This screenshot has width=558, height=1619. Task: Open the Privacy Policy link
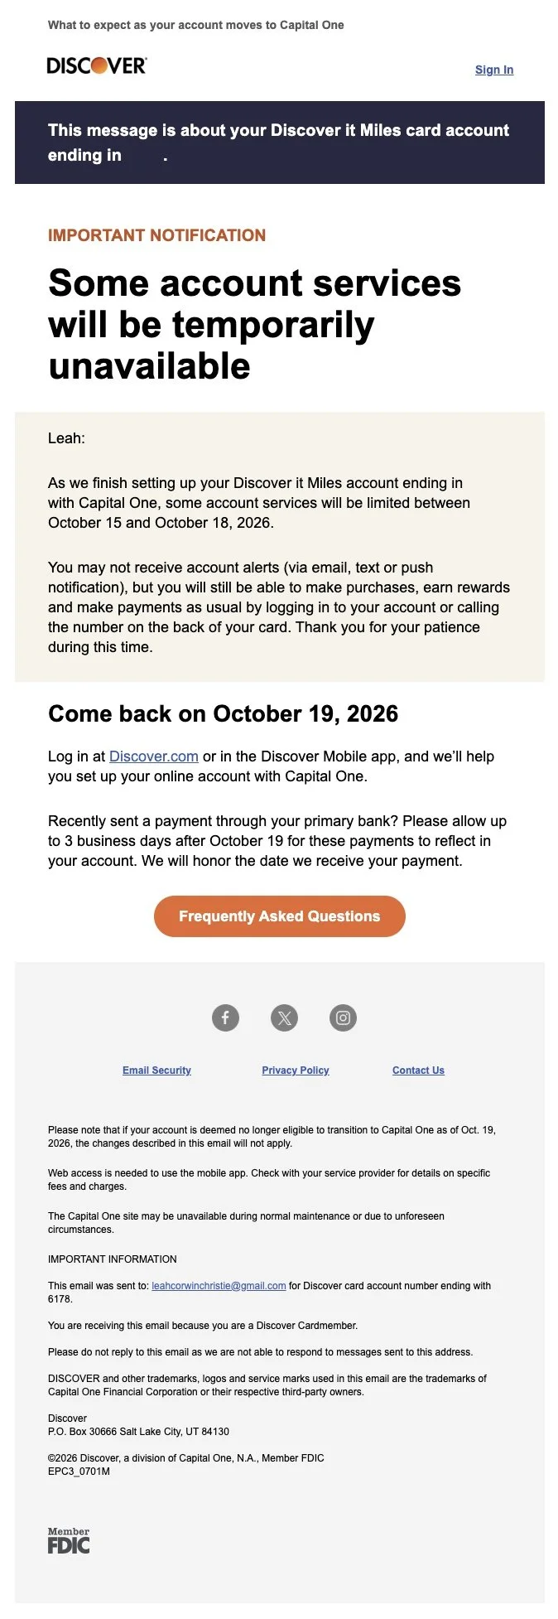click(296, 1070)
